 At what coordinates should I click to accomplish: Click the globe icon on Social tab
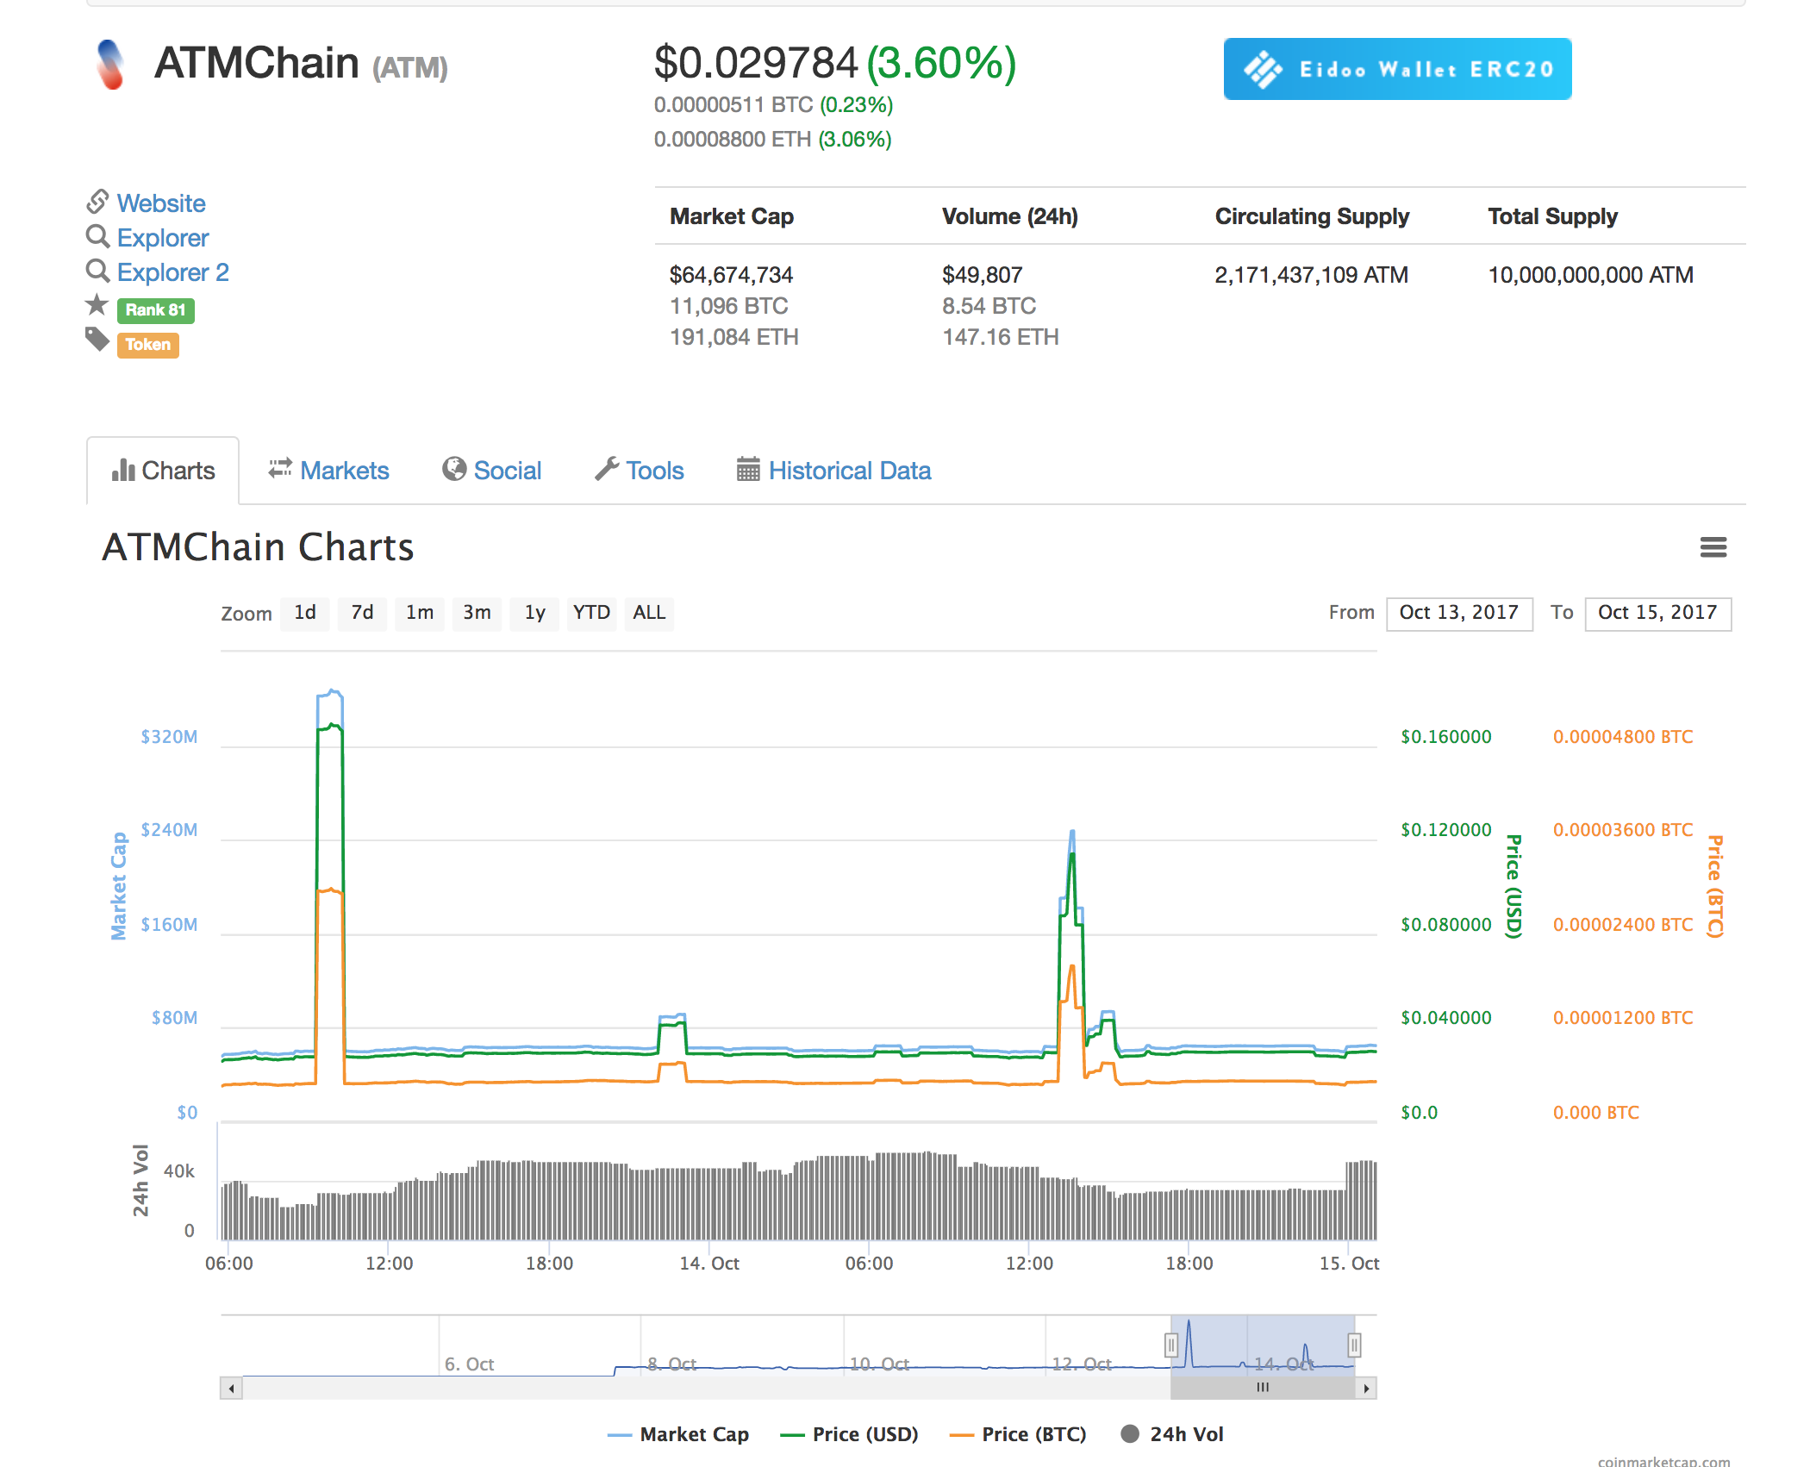pos(454,468)
